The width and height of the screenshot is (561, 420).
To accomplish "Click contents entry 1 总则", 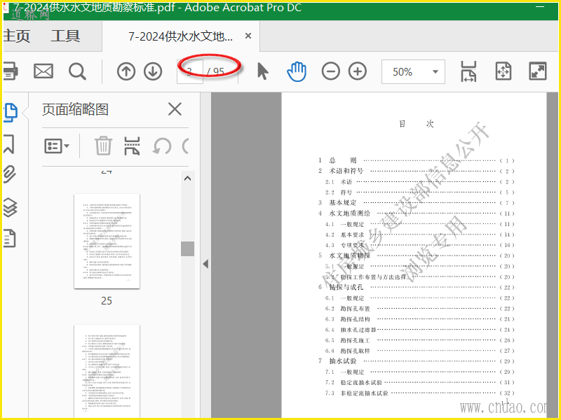I will [417, 160].
